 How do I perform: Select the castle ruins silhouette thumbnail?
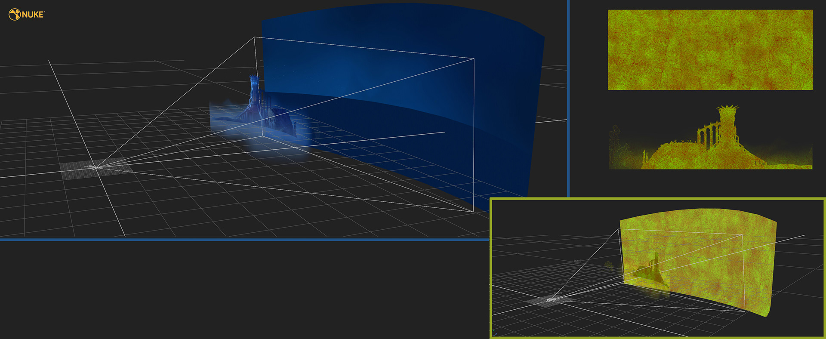tap(711, 137)
